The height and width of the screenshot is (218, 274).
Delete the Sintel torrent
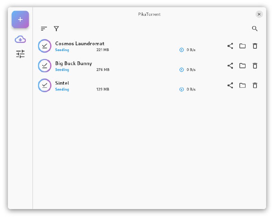(255, 86)
